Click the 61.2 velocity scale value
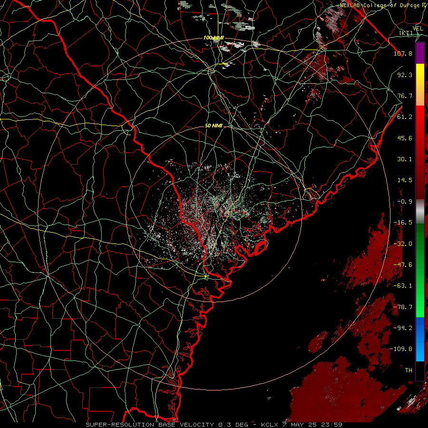Viewport: 428px width, 428px height. 405,117
